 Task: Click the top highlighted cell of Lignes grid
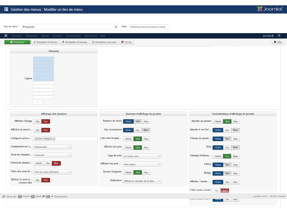pos(43,58)
